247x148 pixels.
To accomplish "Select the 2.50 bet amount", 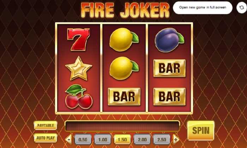I will [162, 140].
